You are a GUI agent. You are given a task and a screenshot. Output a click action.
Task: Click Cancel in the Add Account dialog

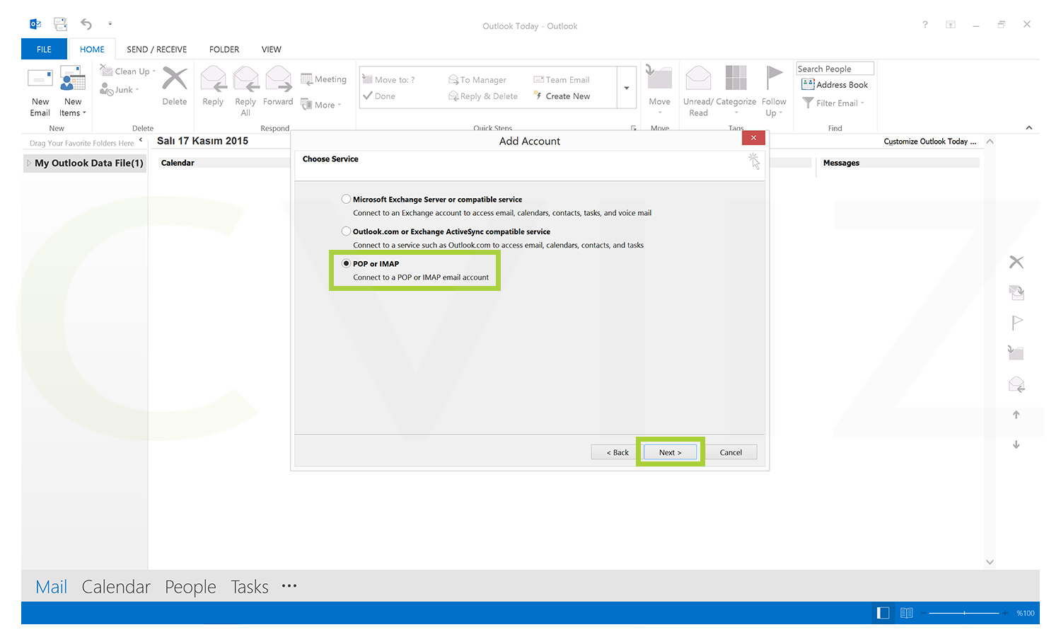[x=731, y=452]
